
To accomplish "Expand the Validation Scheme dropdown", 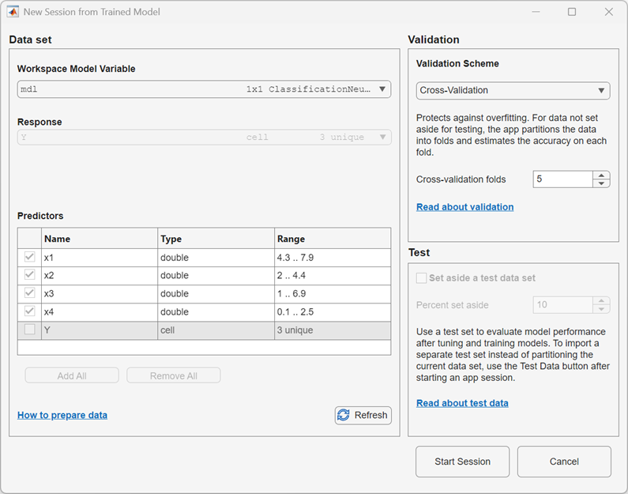I will coord(513,90).
